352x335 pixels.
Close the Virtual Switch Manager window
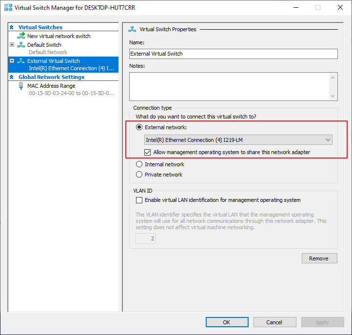click(x=340, y=7)
